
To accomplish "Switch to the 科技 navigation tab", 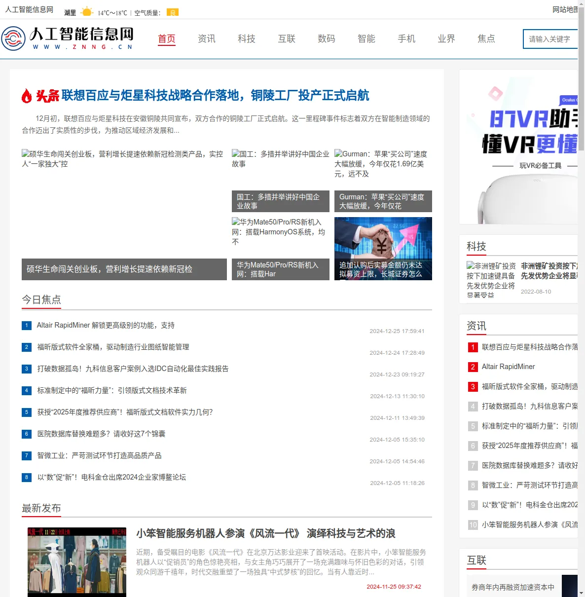I will [x=247, y=38].
